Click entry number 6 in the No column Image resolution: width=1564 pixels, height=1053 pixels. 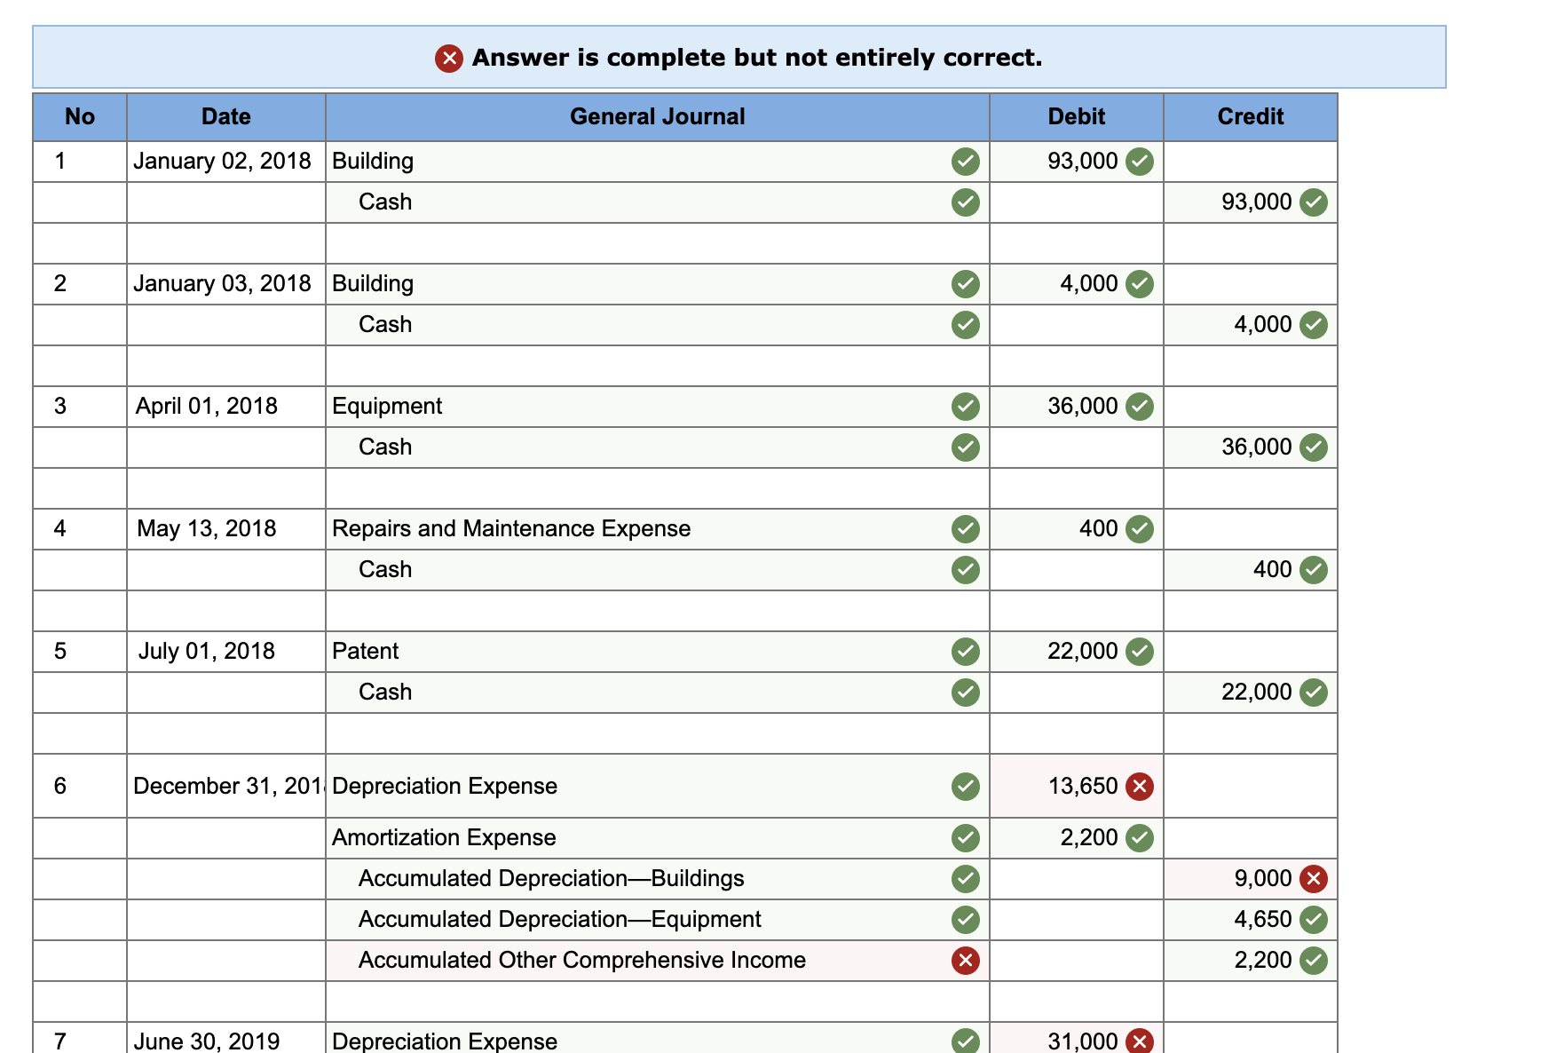point(59,787)
